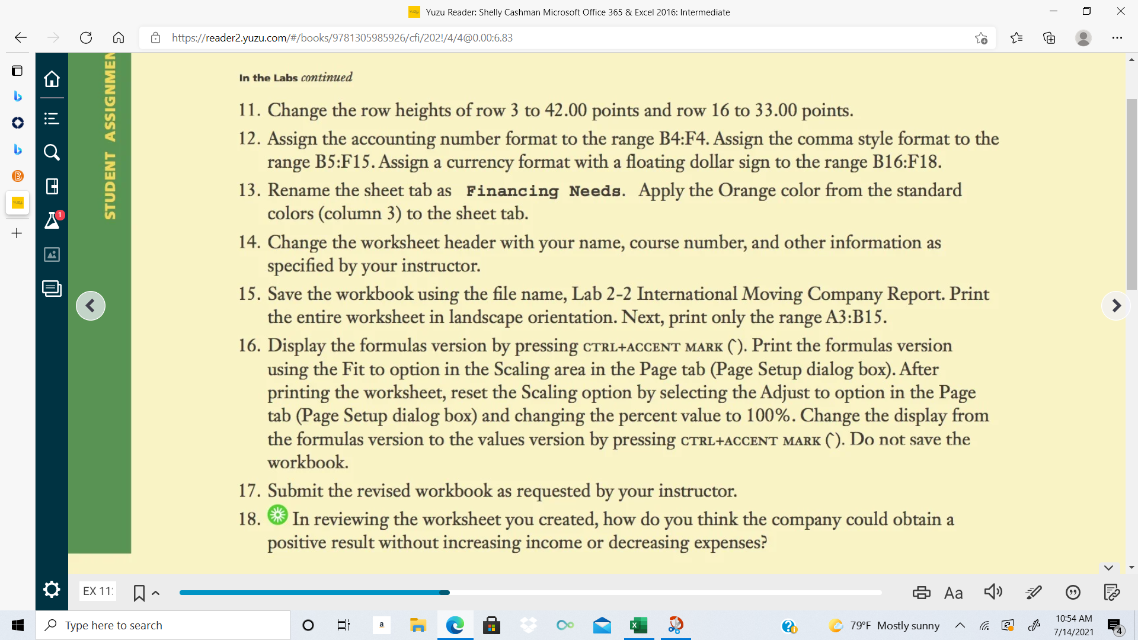
Task: Toggle the bookmark for this page
Action: [139, 593]
